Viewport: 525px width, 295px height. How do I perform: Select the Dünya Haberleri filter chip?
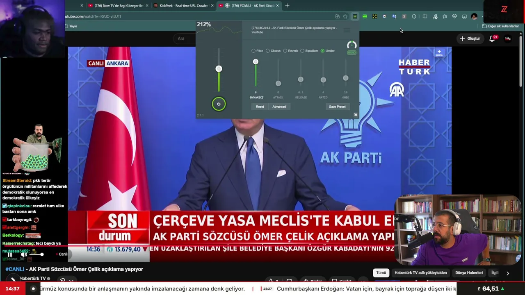pos(469,272)
